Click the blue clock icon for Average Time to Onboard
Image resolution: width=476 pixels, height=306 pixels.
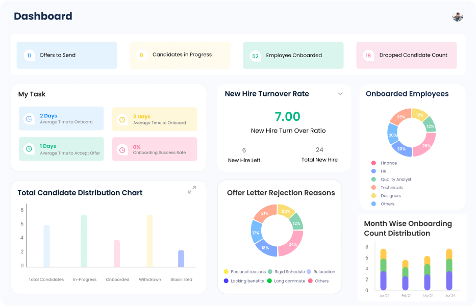[29, 119]
